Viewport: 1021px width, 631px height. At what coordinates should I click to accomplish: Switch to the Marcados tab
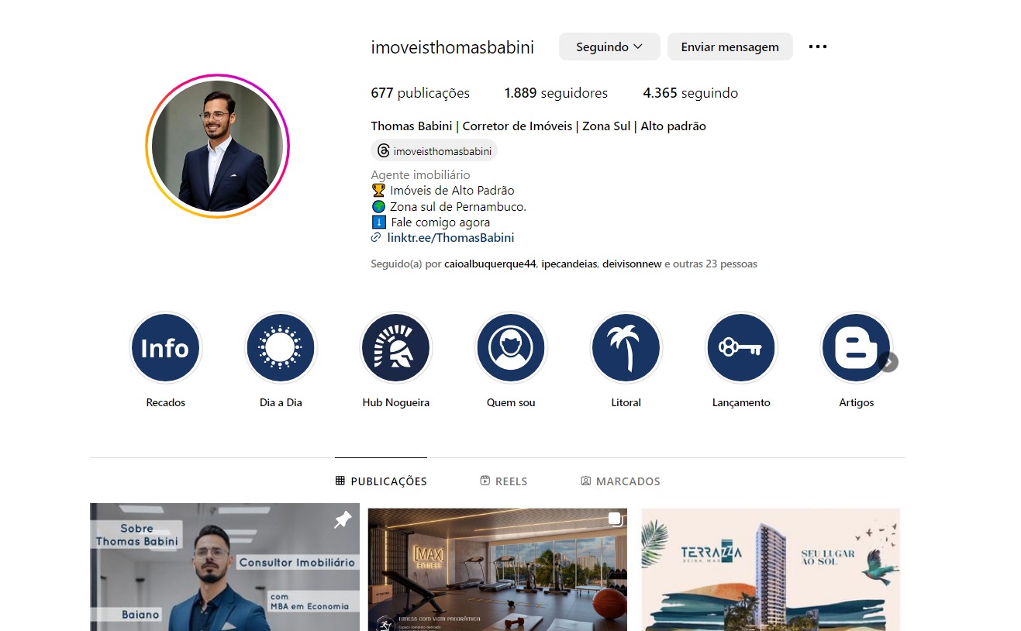(620, 481)
